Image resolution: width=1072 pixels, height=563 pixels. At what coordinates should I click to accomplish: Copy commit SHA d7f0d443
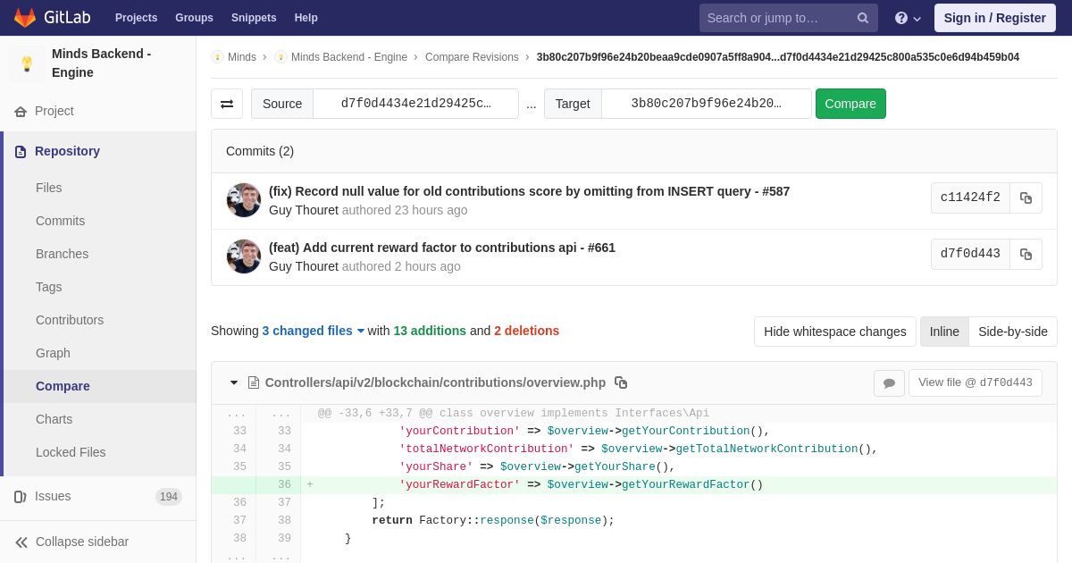click(1026, 255)
